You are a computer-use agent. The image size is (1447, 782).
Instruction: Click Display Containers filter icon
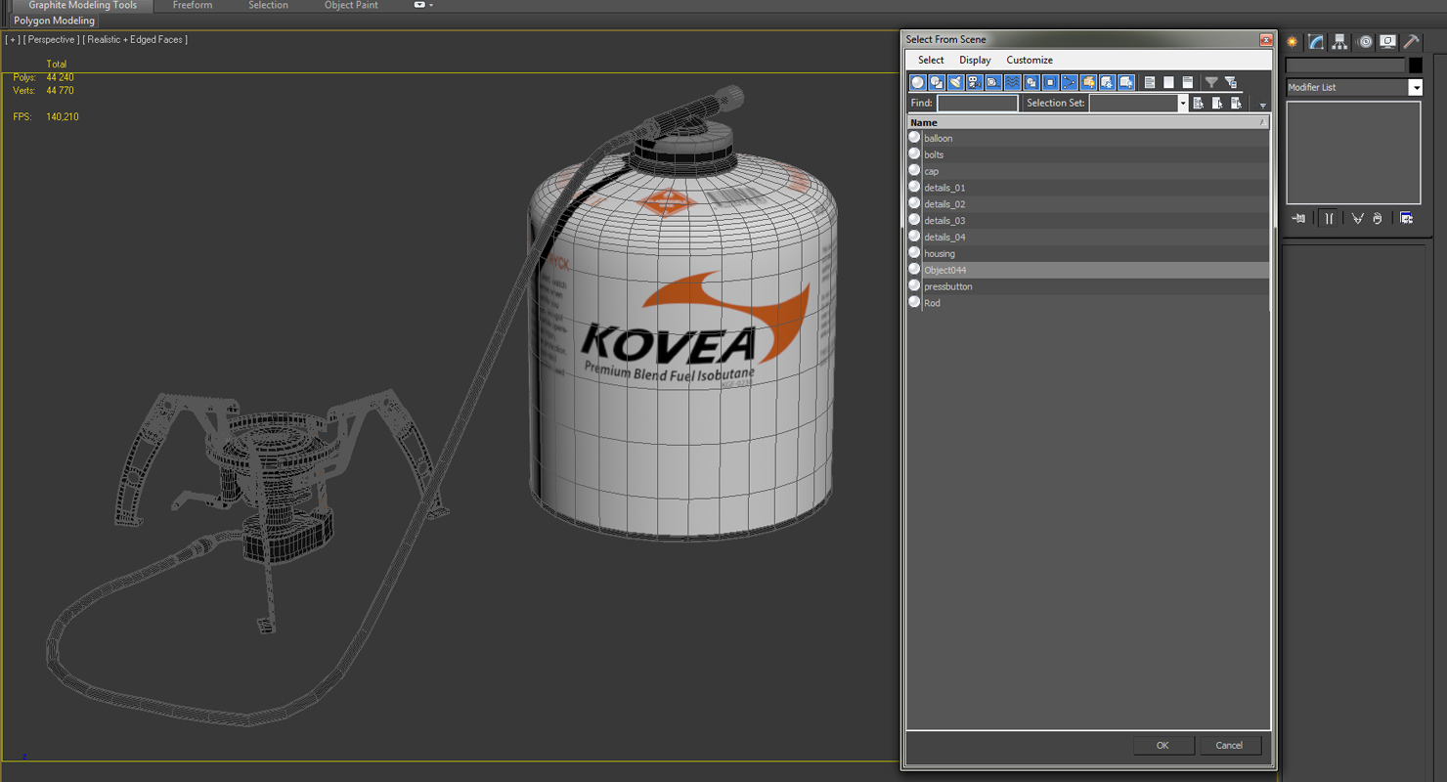pyautogui.click(x=1088, y=82)
